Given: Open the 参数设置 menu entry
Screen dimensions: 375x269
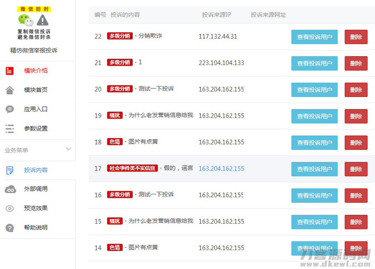Looking at the screenshot, I should pyautogui.click(x=36, y=129).
